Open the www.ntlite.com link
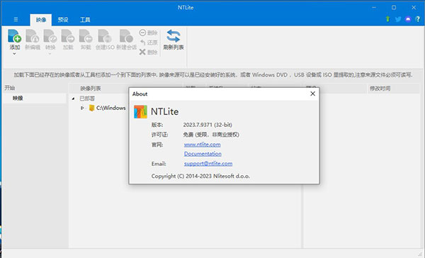425x258 pixels. point(202,145)
